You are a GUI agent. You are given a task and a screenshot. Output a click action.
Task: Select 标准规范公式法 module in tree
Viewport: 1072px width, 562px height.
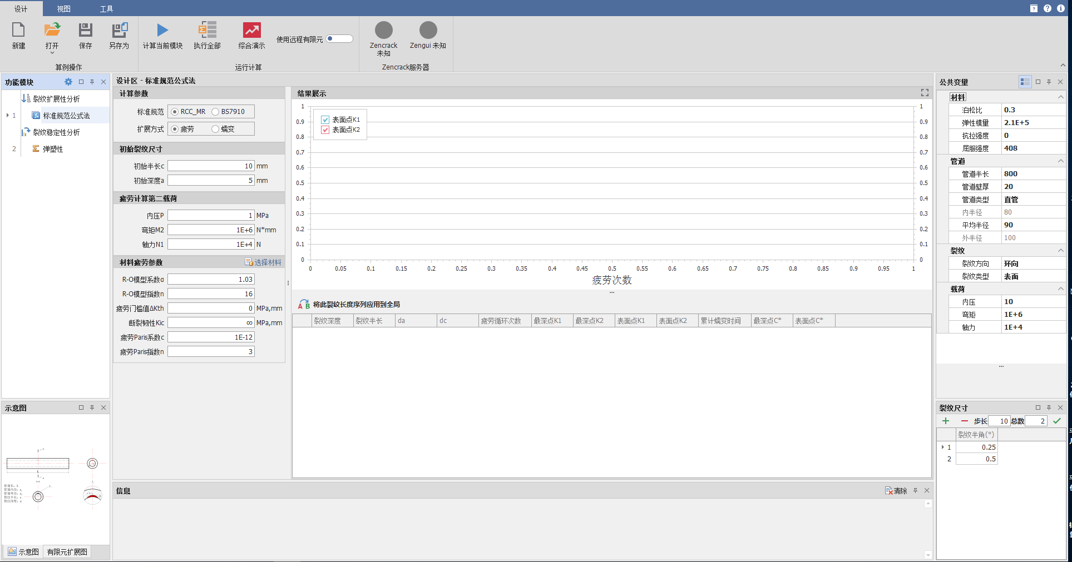pyautogui.click(x=66, y=116)
